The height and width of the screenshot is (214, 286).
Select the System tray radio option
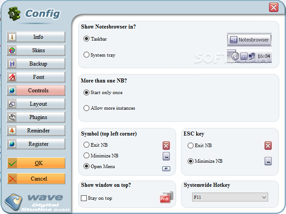tap(99, 55)
